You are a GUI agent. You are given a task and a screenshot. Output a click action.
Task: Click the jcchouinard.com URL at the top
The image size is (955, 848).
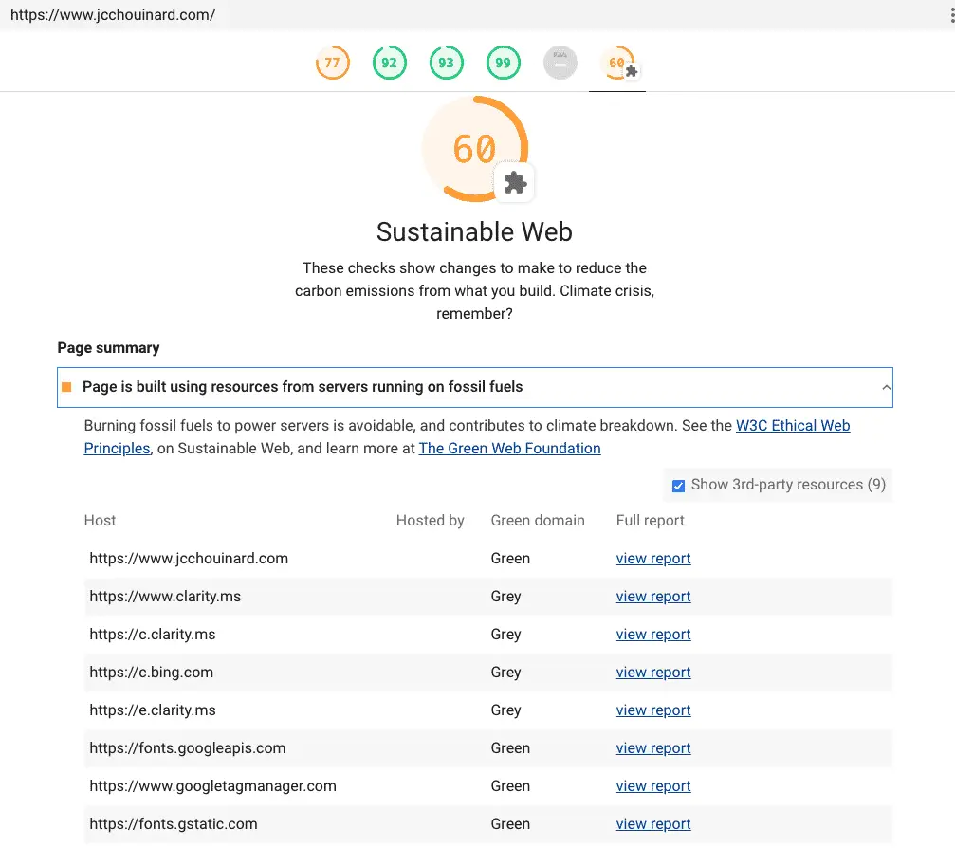pos(113,14)
